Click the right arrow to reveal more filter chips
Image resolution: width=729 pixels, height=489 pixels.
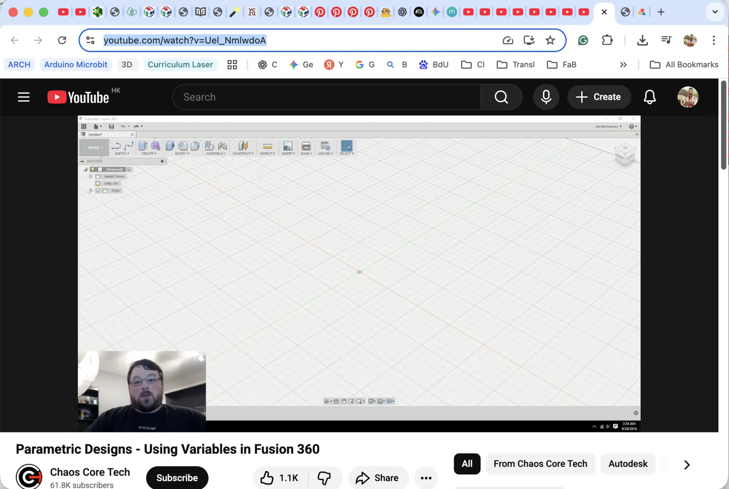point(686,464)
